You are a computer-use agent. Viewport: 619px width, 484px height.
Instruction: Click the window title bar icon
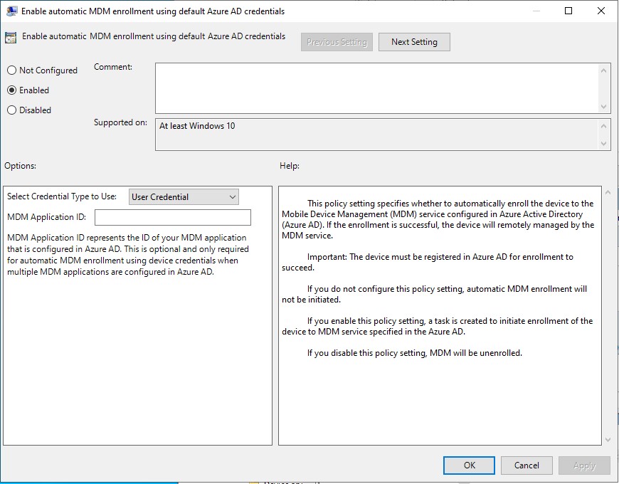pos(12,11)
